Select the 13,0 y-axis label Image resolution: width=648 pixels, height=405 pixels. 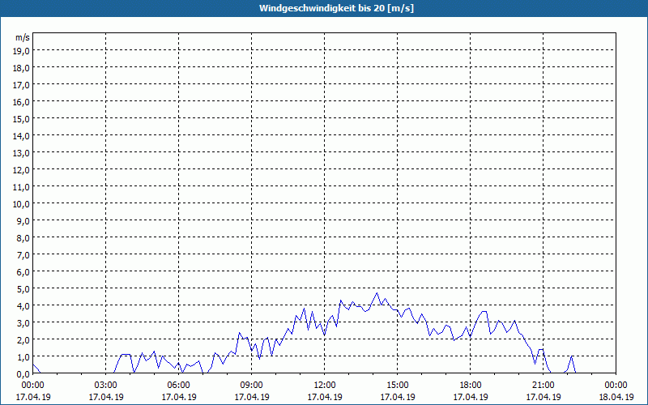click(x=22, y=153)
